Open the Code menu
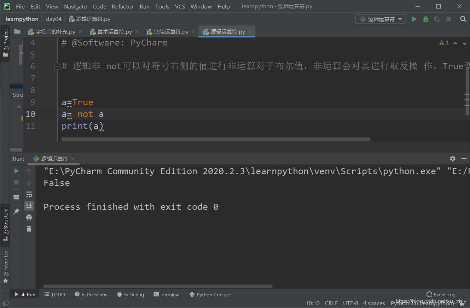 (x=99, y=6)
